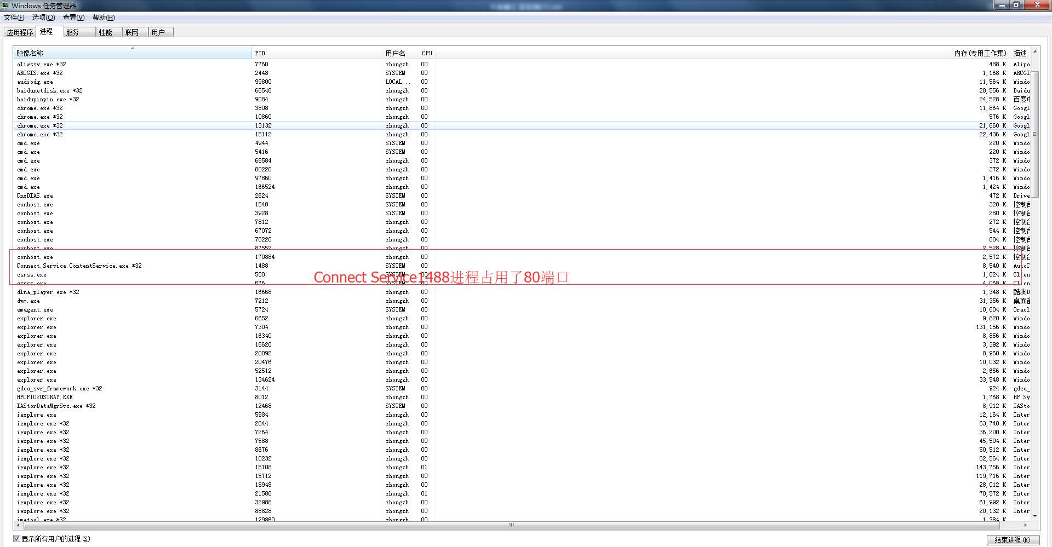Click the horizontal scrollbar right arrow
The image size is (1052, 547).
pos(1026,525)
